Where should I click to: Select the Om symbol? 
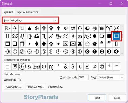95,28
